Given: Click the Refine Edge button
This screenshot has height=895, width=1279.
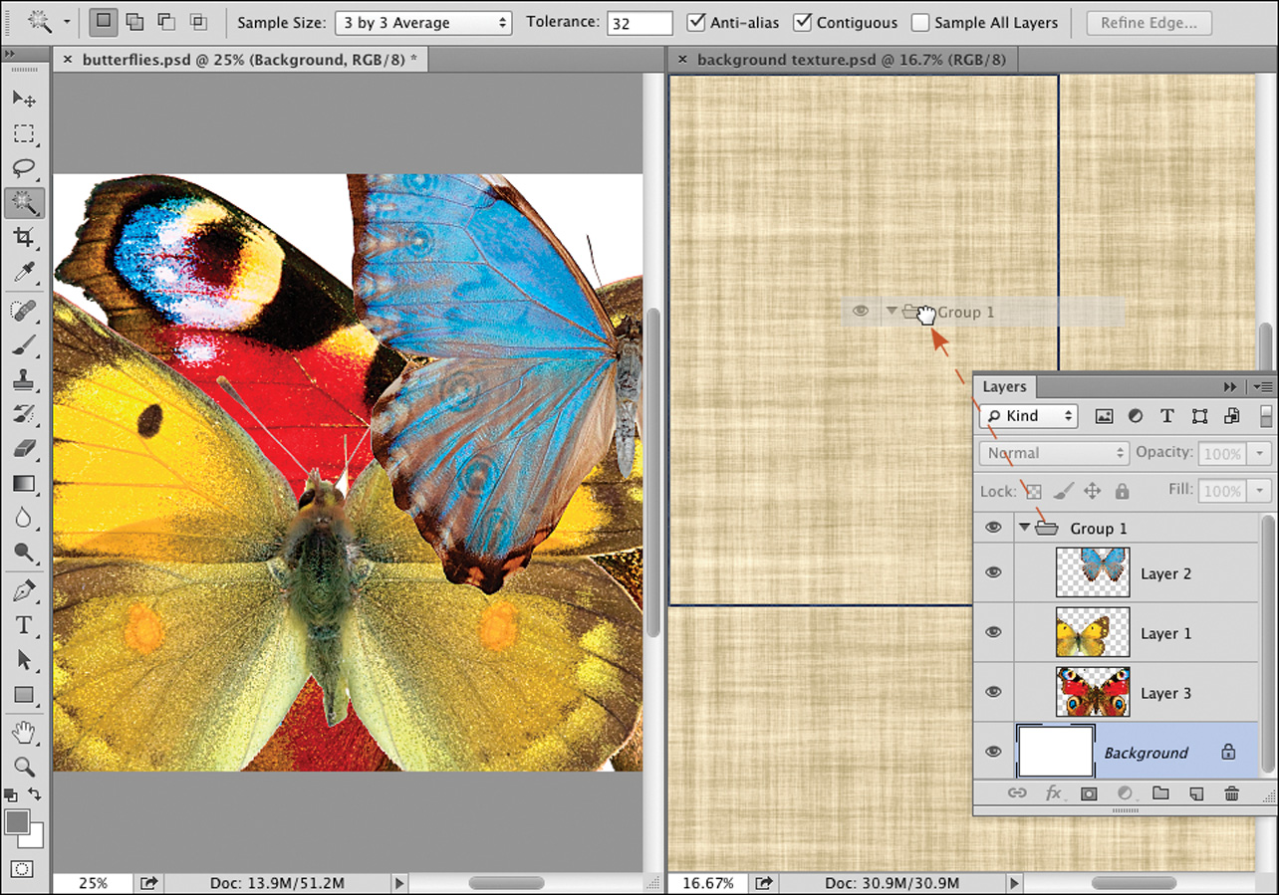Looking at the screenshot, I should (x=1149, y=22).
